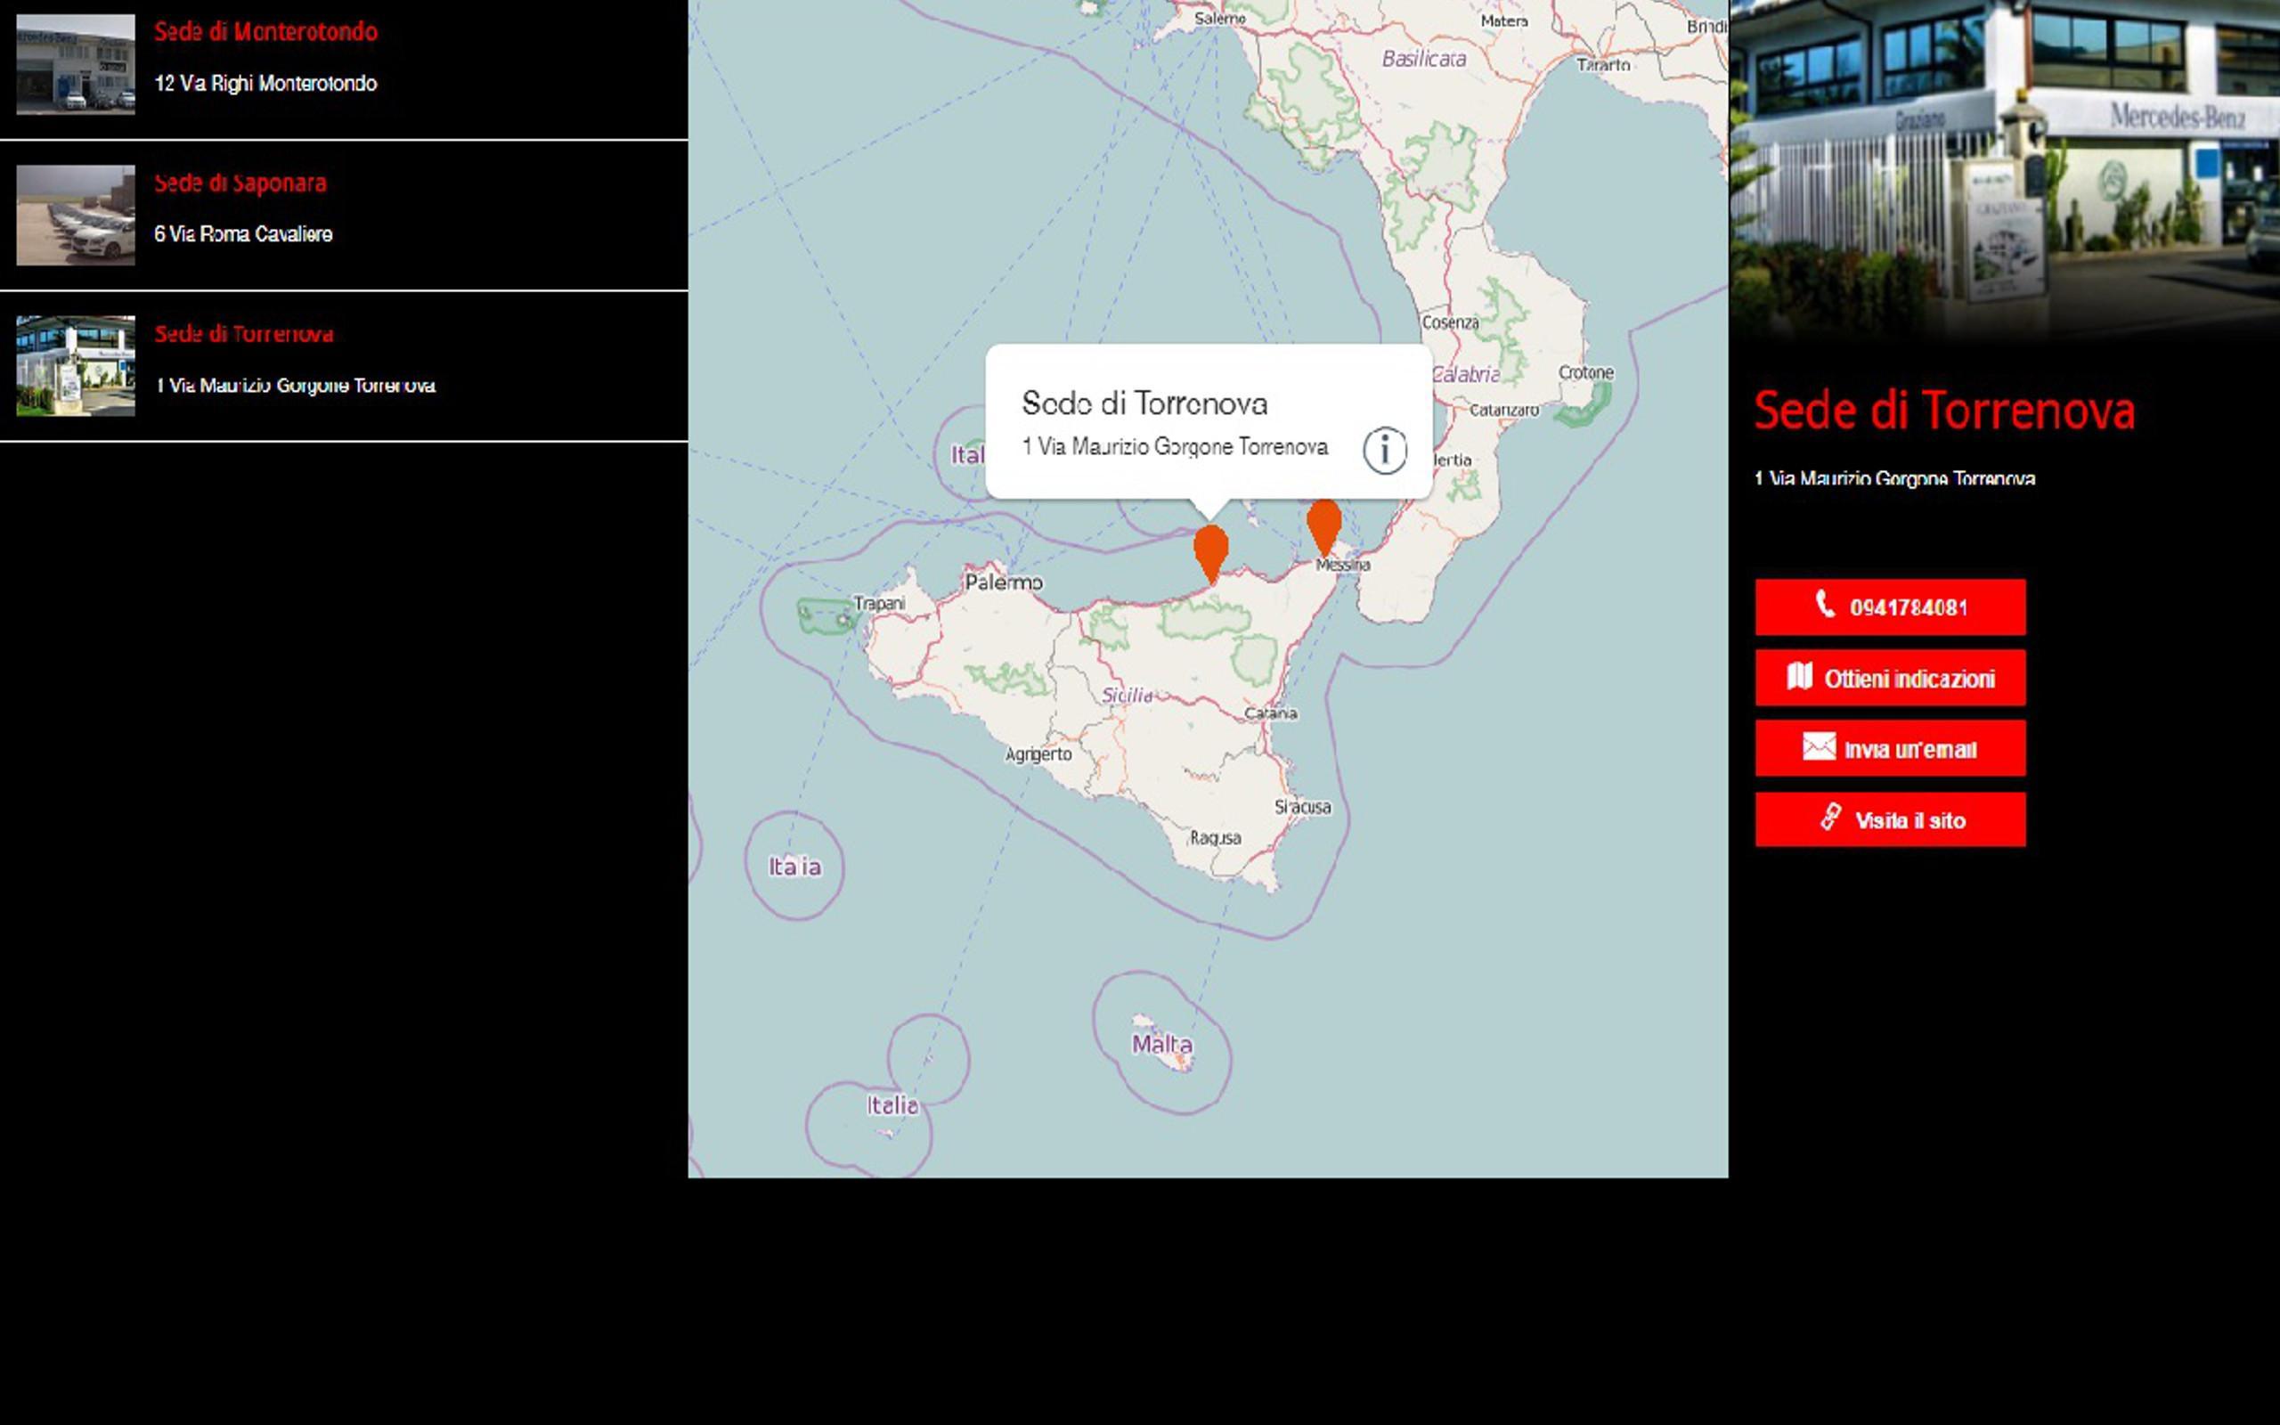This screenshot has height=1425, width=2280.
Task: Select the Torrenova map pin marker
Action: pyautogui.click(x=1210, y=554)
